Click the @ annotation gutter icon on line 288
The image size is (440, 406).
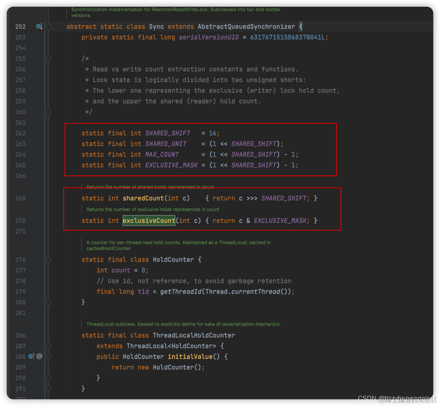point(40,356)
